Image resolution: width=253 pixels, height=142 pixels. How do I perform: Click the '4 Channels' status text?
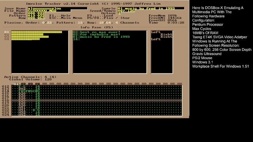pos(127,23)
